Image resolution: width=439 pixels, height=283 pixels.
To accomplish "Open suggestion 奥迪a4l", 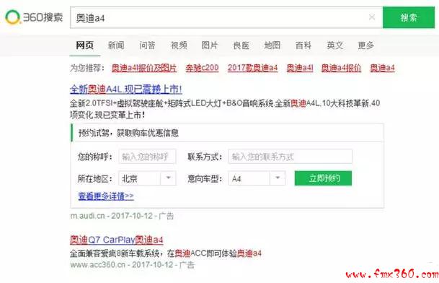I will point(300,68).
